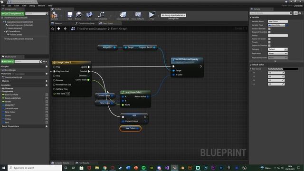Click the Add Component button
The height and width of the screenshot is (171, 304).
click(x=13, y=14)
